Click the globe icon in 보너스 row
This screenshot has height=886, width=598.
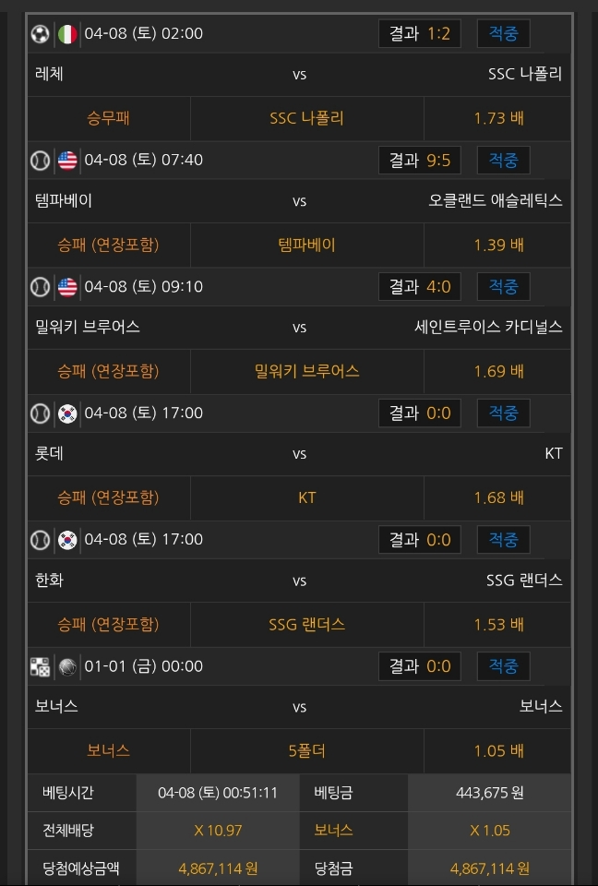click(67, 666)
